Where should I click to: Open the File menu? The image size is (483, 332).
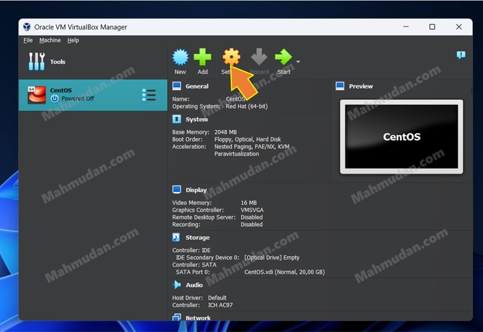point(28,40)
